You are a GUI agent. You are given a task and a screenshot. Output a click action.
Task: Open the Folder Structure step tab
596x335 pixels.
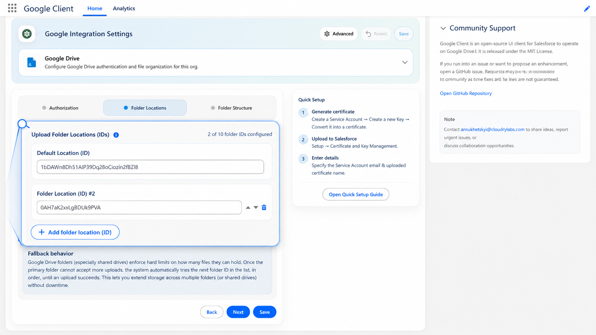231,108
